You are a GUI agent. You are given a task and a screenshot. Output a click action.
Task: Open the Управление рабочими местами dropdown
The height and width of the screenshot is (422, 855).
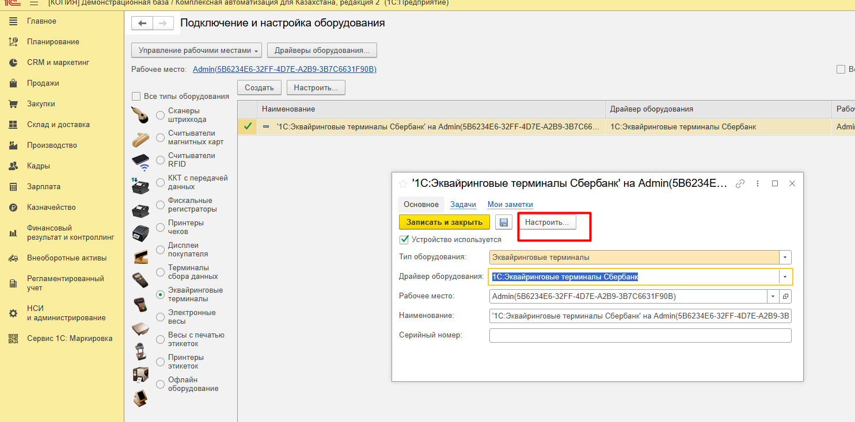pyautogui.click(x=196, y=51)
